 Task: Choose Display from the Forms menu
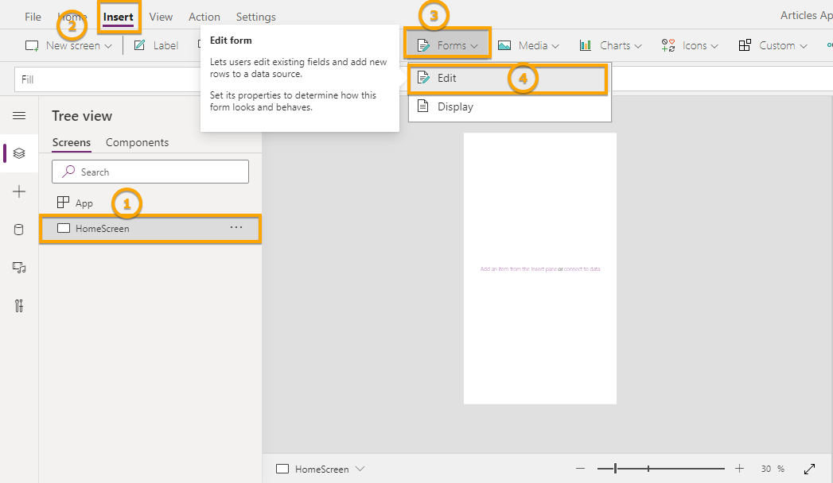[x=455, y=106]
